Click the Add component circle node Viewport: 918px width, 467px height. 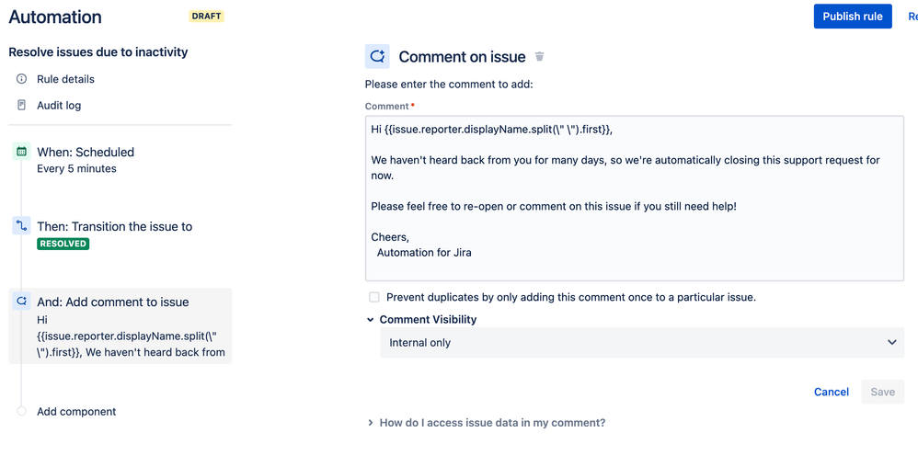22,412
